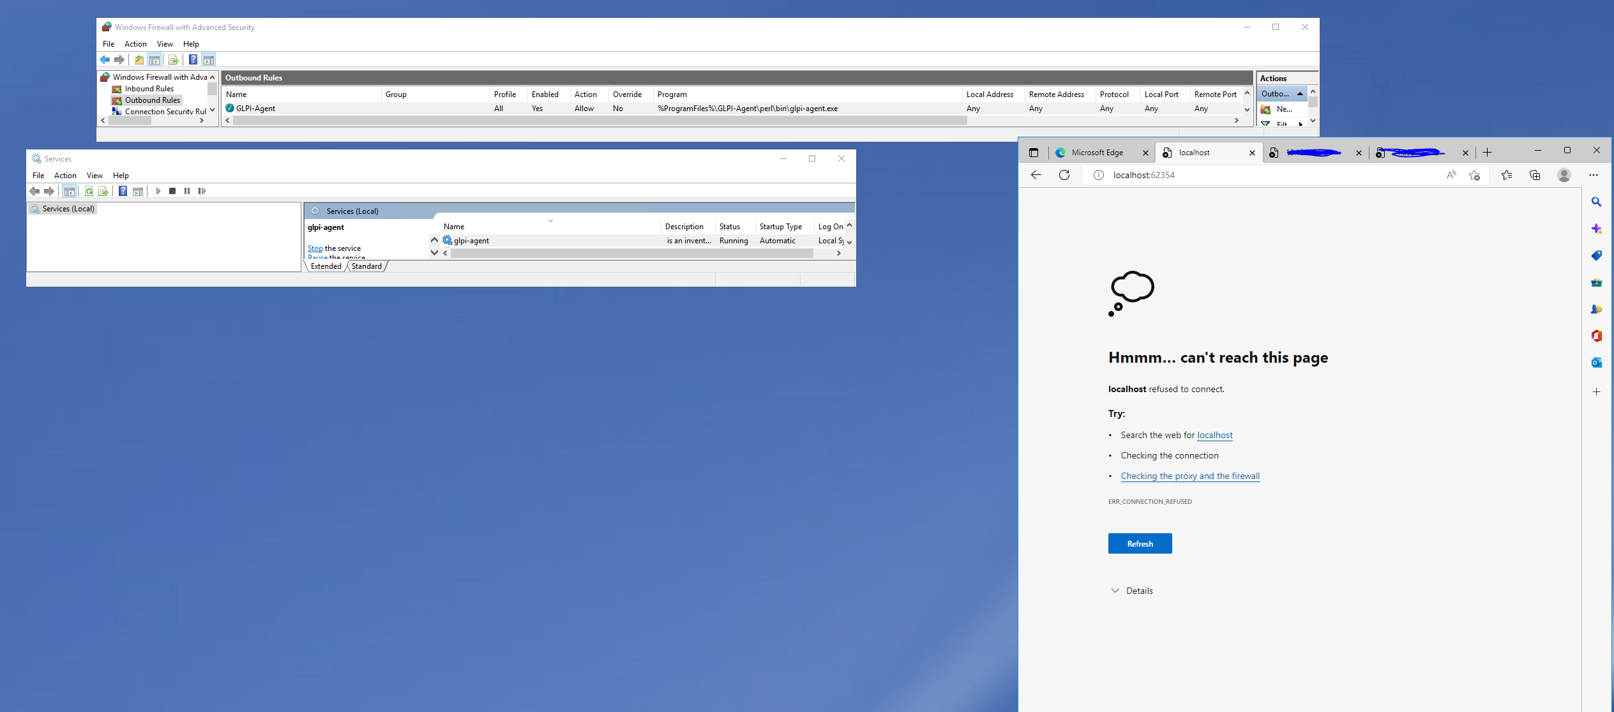Open the Copilot icon in Edge sidebar
The width and height of the screenshot is (1614, 712).
(1597, 228)
